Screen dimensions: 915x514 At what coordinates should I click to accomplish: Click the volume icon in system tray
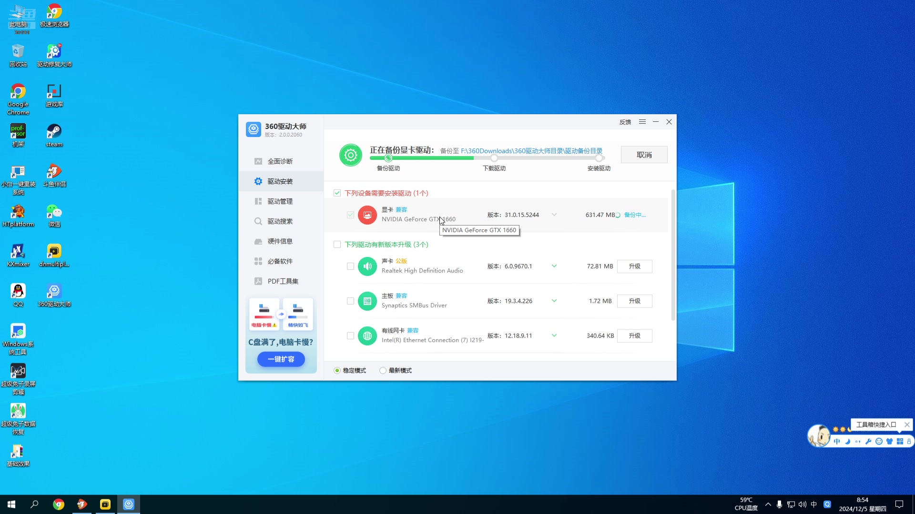point(803,504)
